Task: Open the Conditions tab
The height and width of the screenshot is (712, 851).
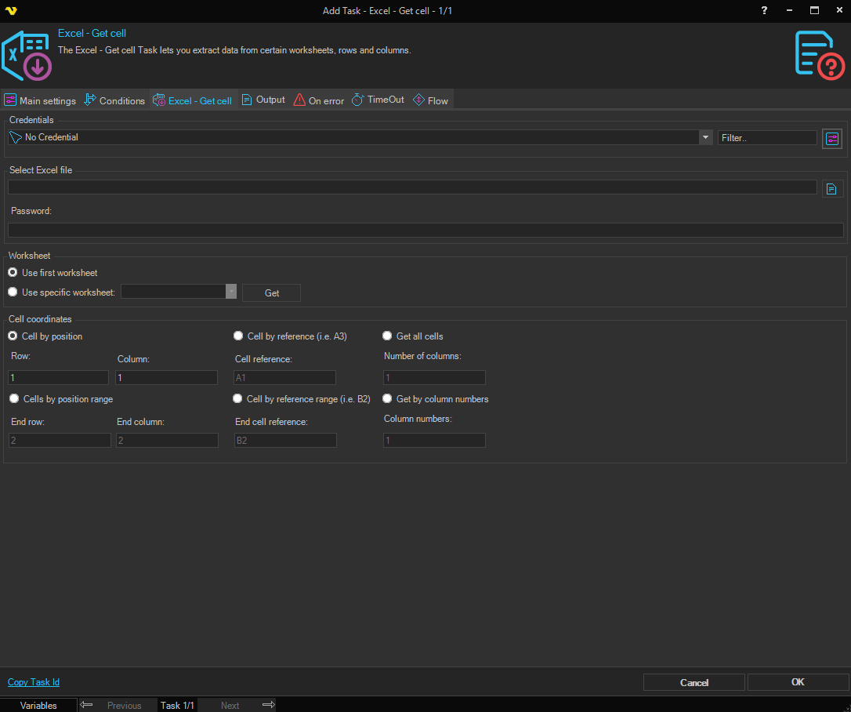Action: (114, 100)
